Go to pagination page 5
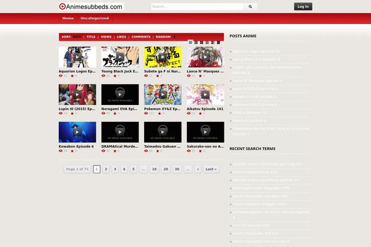 coord(134,169)
